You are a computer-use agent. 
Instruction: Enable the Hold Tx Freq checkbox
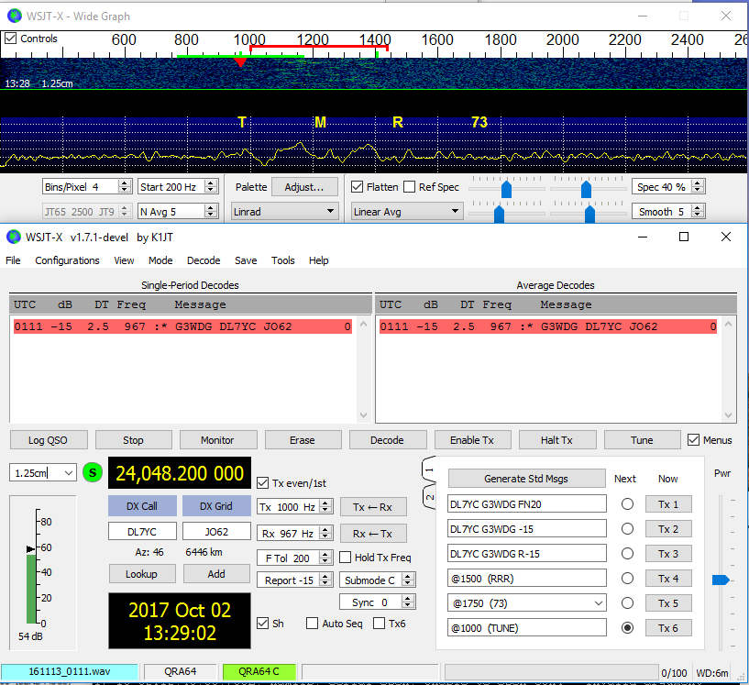(x=346, y=558)
